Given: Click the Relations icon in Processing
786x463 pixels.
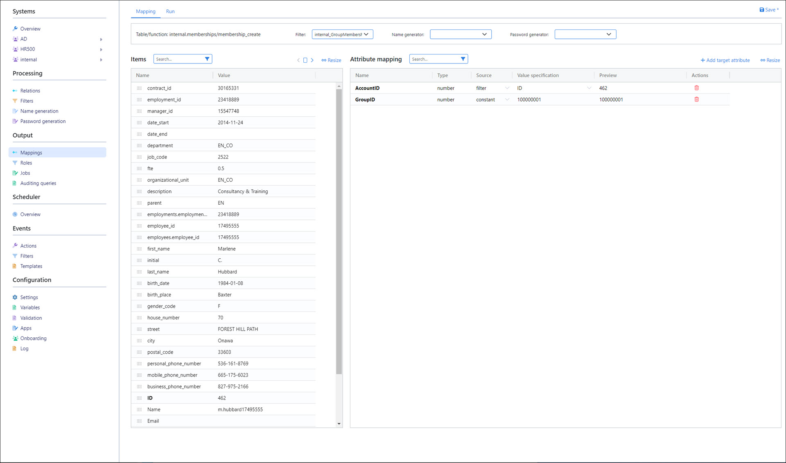Looking at the screenshot, I should 15,90.
